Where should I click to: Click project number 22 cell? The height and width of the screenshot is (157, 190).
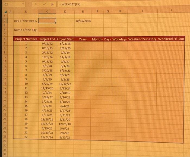click(x=26, y=137)
